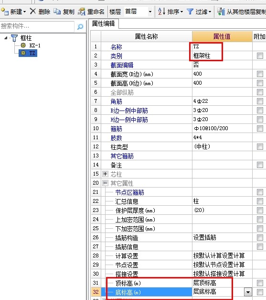Click the 过滤 filter funnel icon
This screenshot has height=300, width=266.
click(190, 11)
